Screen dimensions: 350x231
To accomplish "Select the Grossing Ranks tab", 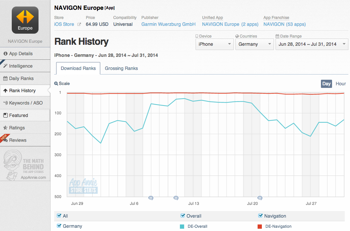I will (121, 68).
